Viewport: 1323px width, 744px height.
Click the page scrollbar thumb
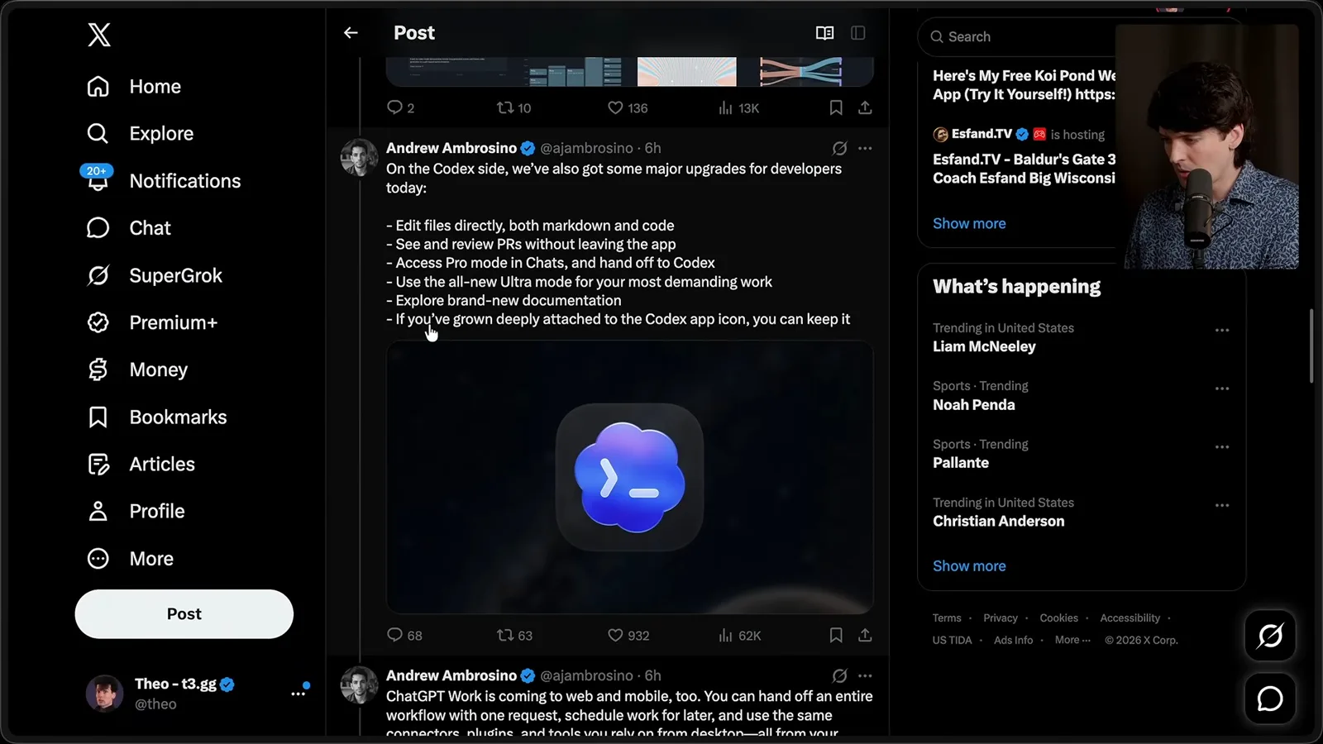coord(1311,346)
